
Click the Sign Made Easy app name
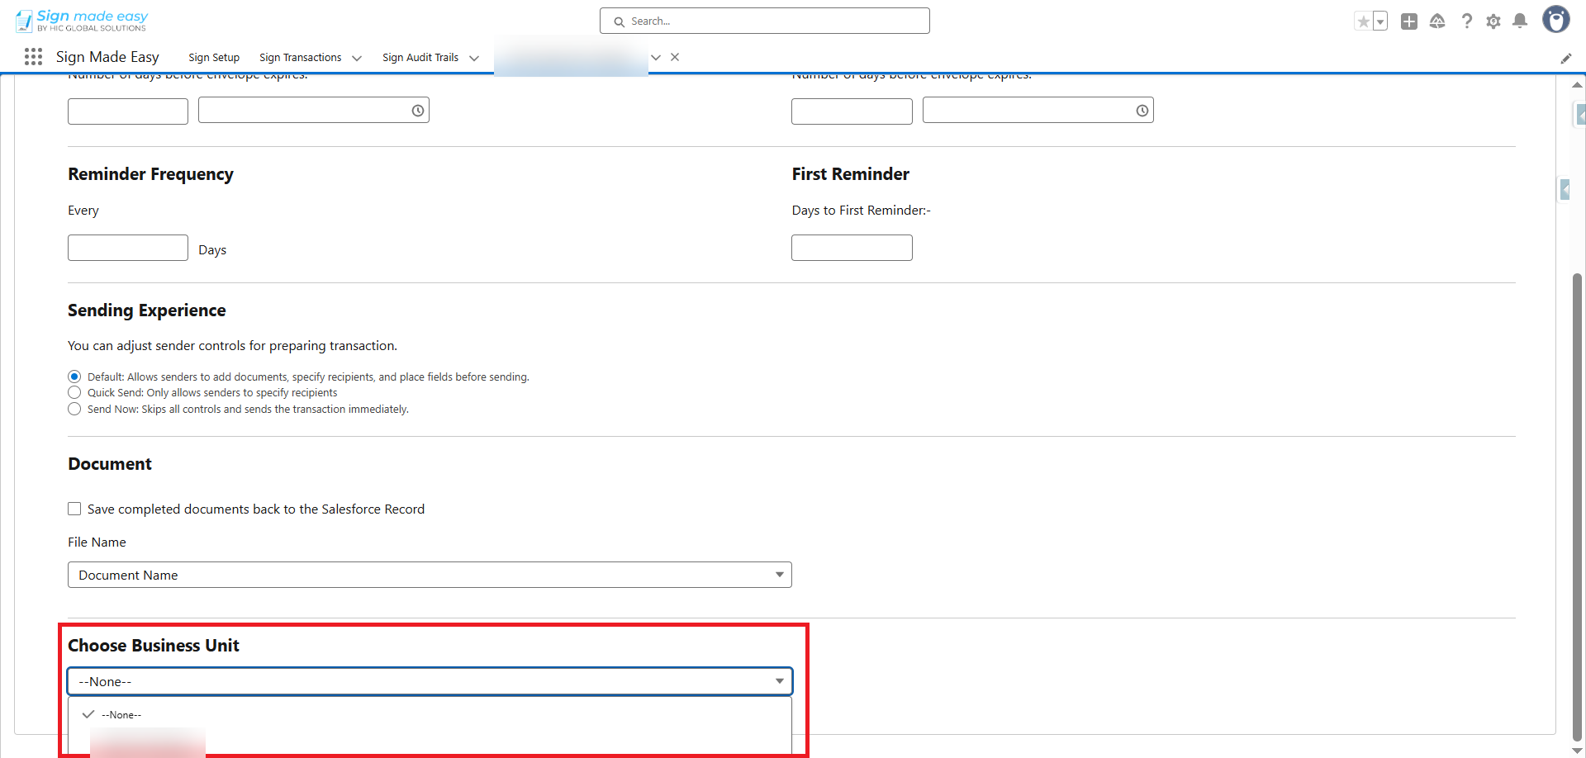point(107,57)
